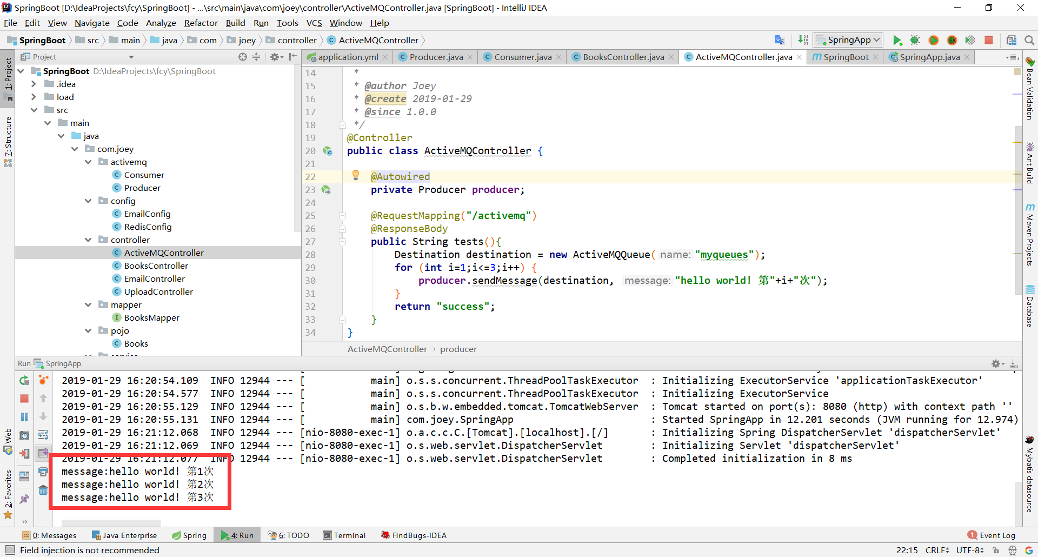Open the FindBugs-IDEA tool window
1038x557 pixels.
click(414, 535)
